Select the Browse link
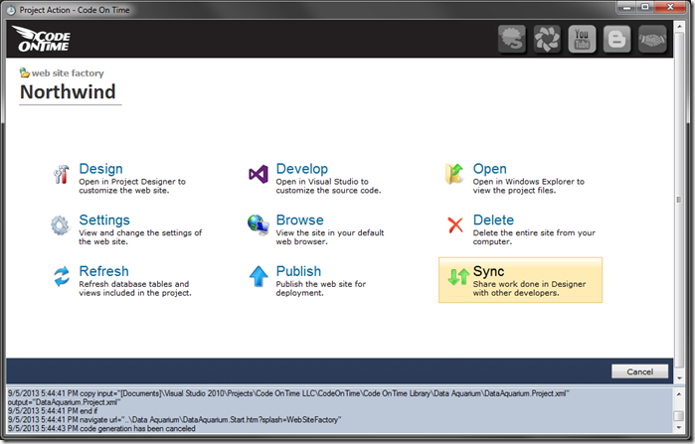Image resolution: width=695 pixels, height=444 pixels. 299,220
